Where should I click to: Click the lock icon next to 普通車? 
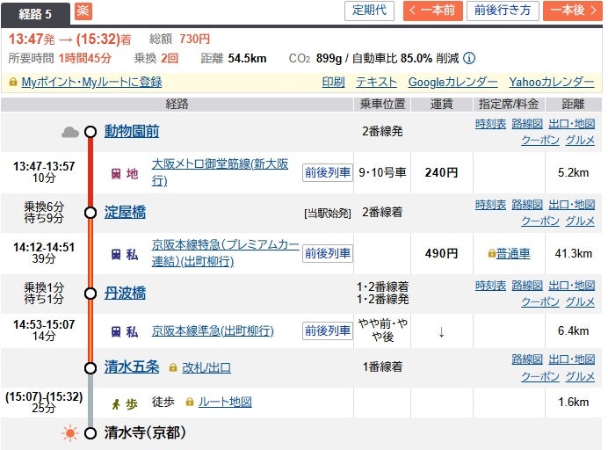[x=491, y=253]
